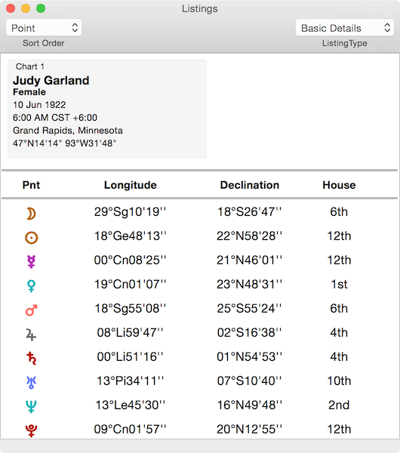Click the Moon longitude value 29°Sg10'19''

130,211
